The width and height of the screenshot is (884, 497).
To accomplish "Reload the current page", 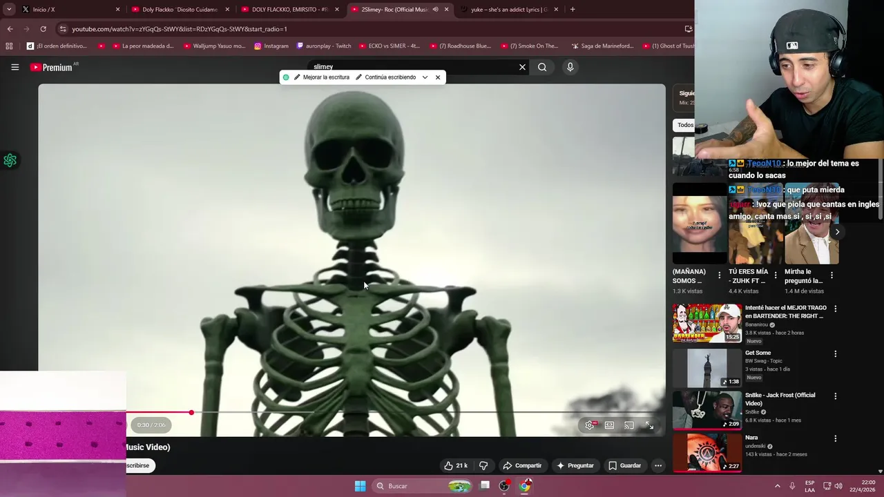I will (x=43, y=29).
